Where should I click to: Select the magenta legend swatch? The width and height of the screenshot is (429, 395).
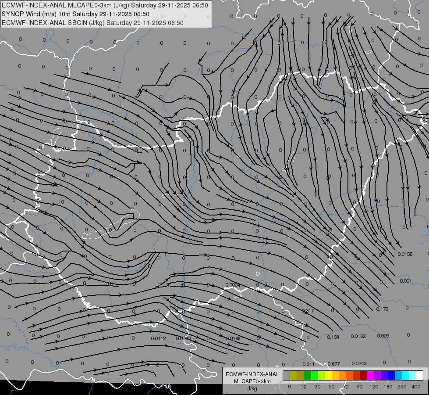371,375
